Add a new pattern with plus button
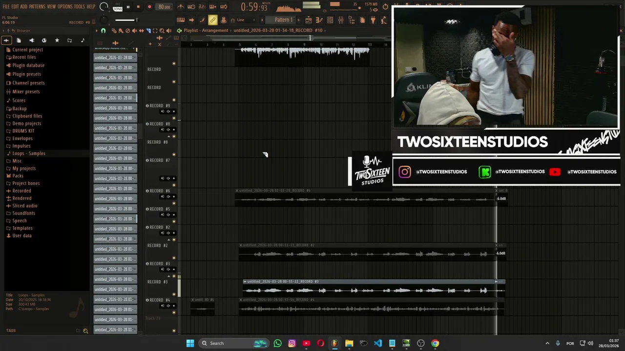 point(298,20)
